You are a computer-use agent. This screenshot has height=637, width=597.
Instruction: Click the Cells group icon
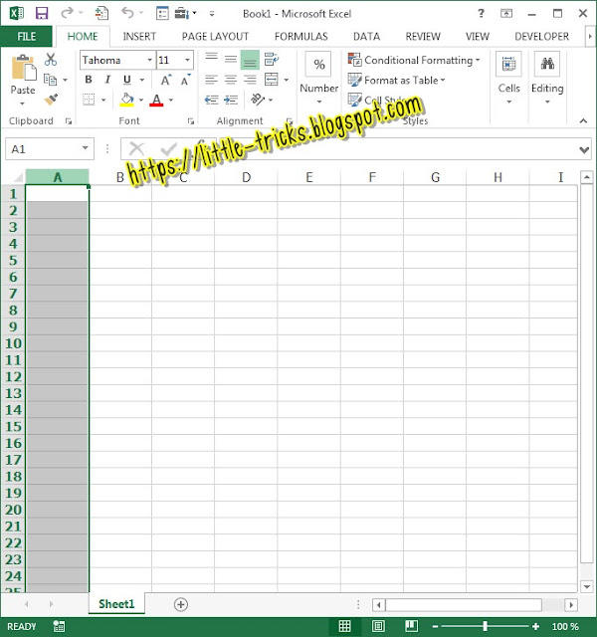508,64
